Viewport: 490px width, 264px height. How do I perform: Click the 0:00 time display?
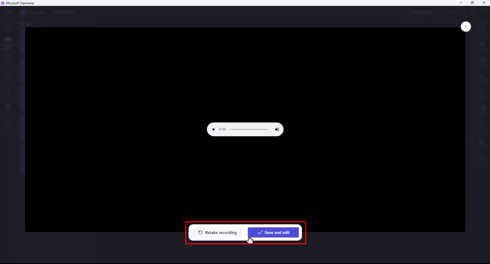pyautogui.click(x=222, y=129)
